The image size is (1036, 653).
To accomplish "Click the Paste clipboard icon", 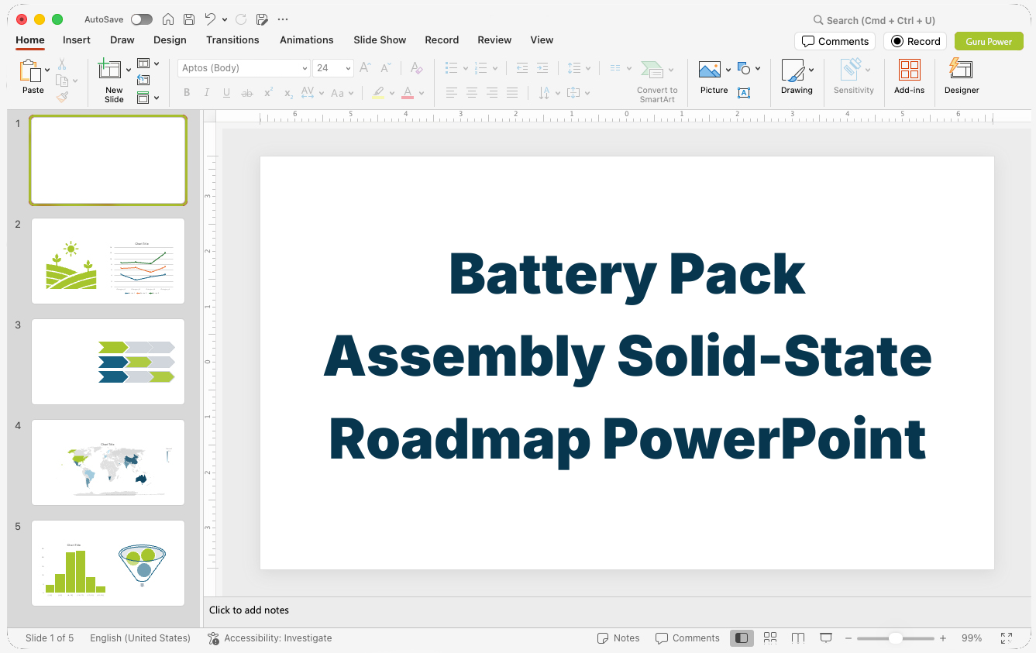I will (29, 70).
